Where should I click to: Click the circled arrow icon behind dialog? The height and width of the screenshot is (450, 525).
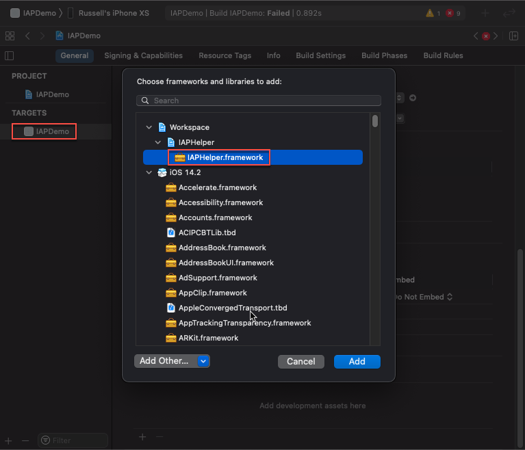[x=413, y=98]
